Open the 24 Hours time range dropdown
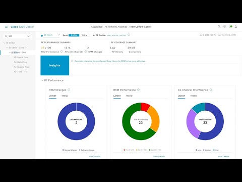Screen dimensions: 242x182 [x=51, y=35]
